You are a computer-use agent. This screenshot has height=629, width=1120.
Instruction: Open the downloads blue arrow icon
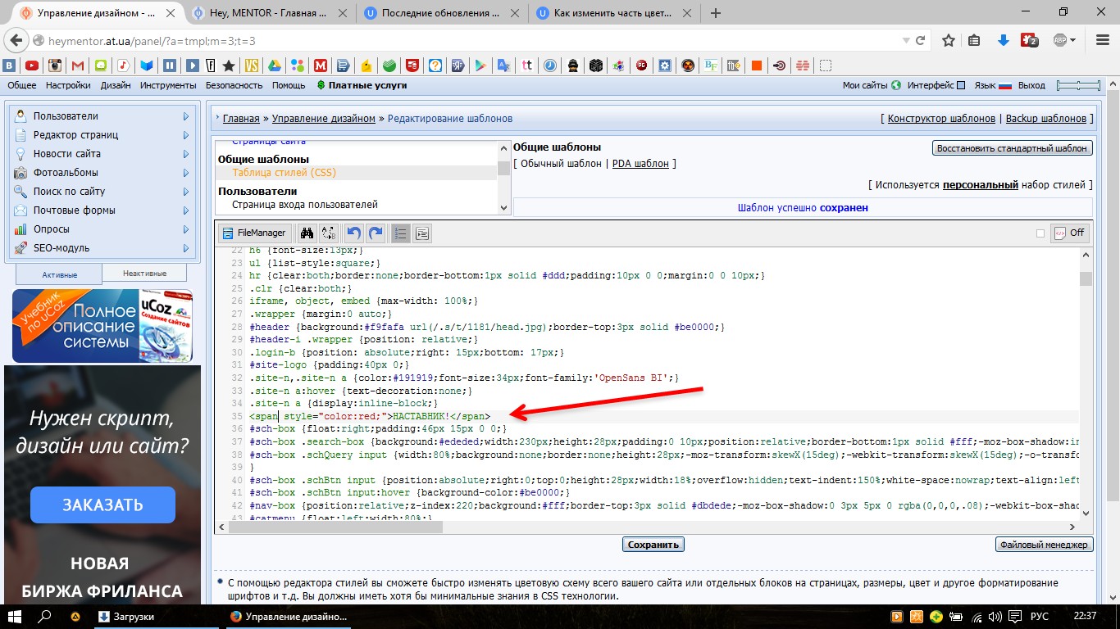point(1003,40)
